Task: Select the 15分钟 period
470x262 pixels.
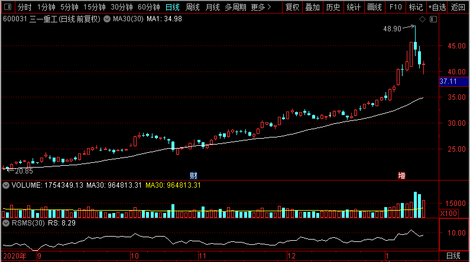Action: click(x=95, y=7)
